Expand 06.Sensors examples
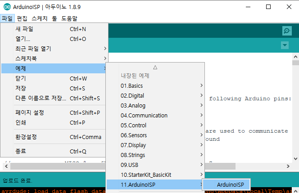Viewport: 299px width, 193px height. tap(155, 135)
